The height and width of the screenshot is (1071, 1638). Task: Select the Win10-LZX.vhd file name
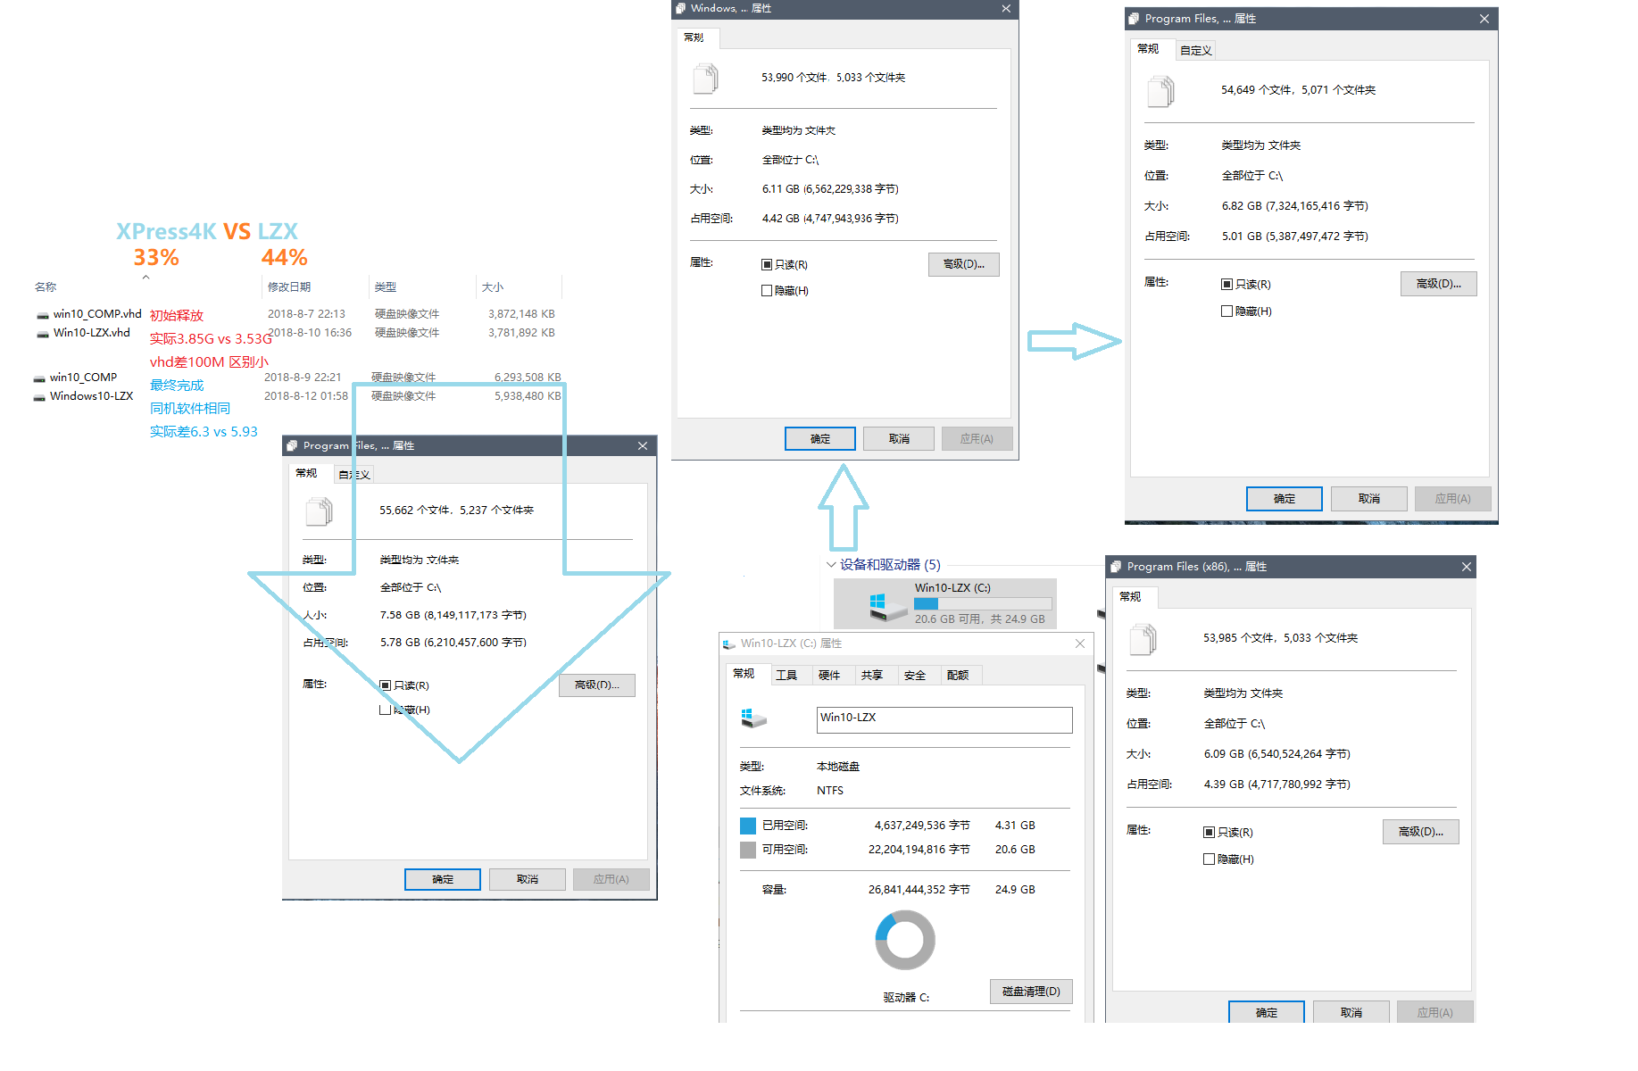[x=92, y=333]
